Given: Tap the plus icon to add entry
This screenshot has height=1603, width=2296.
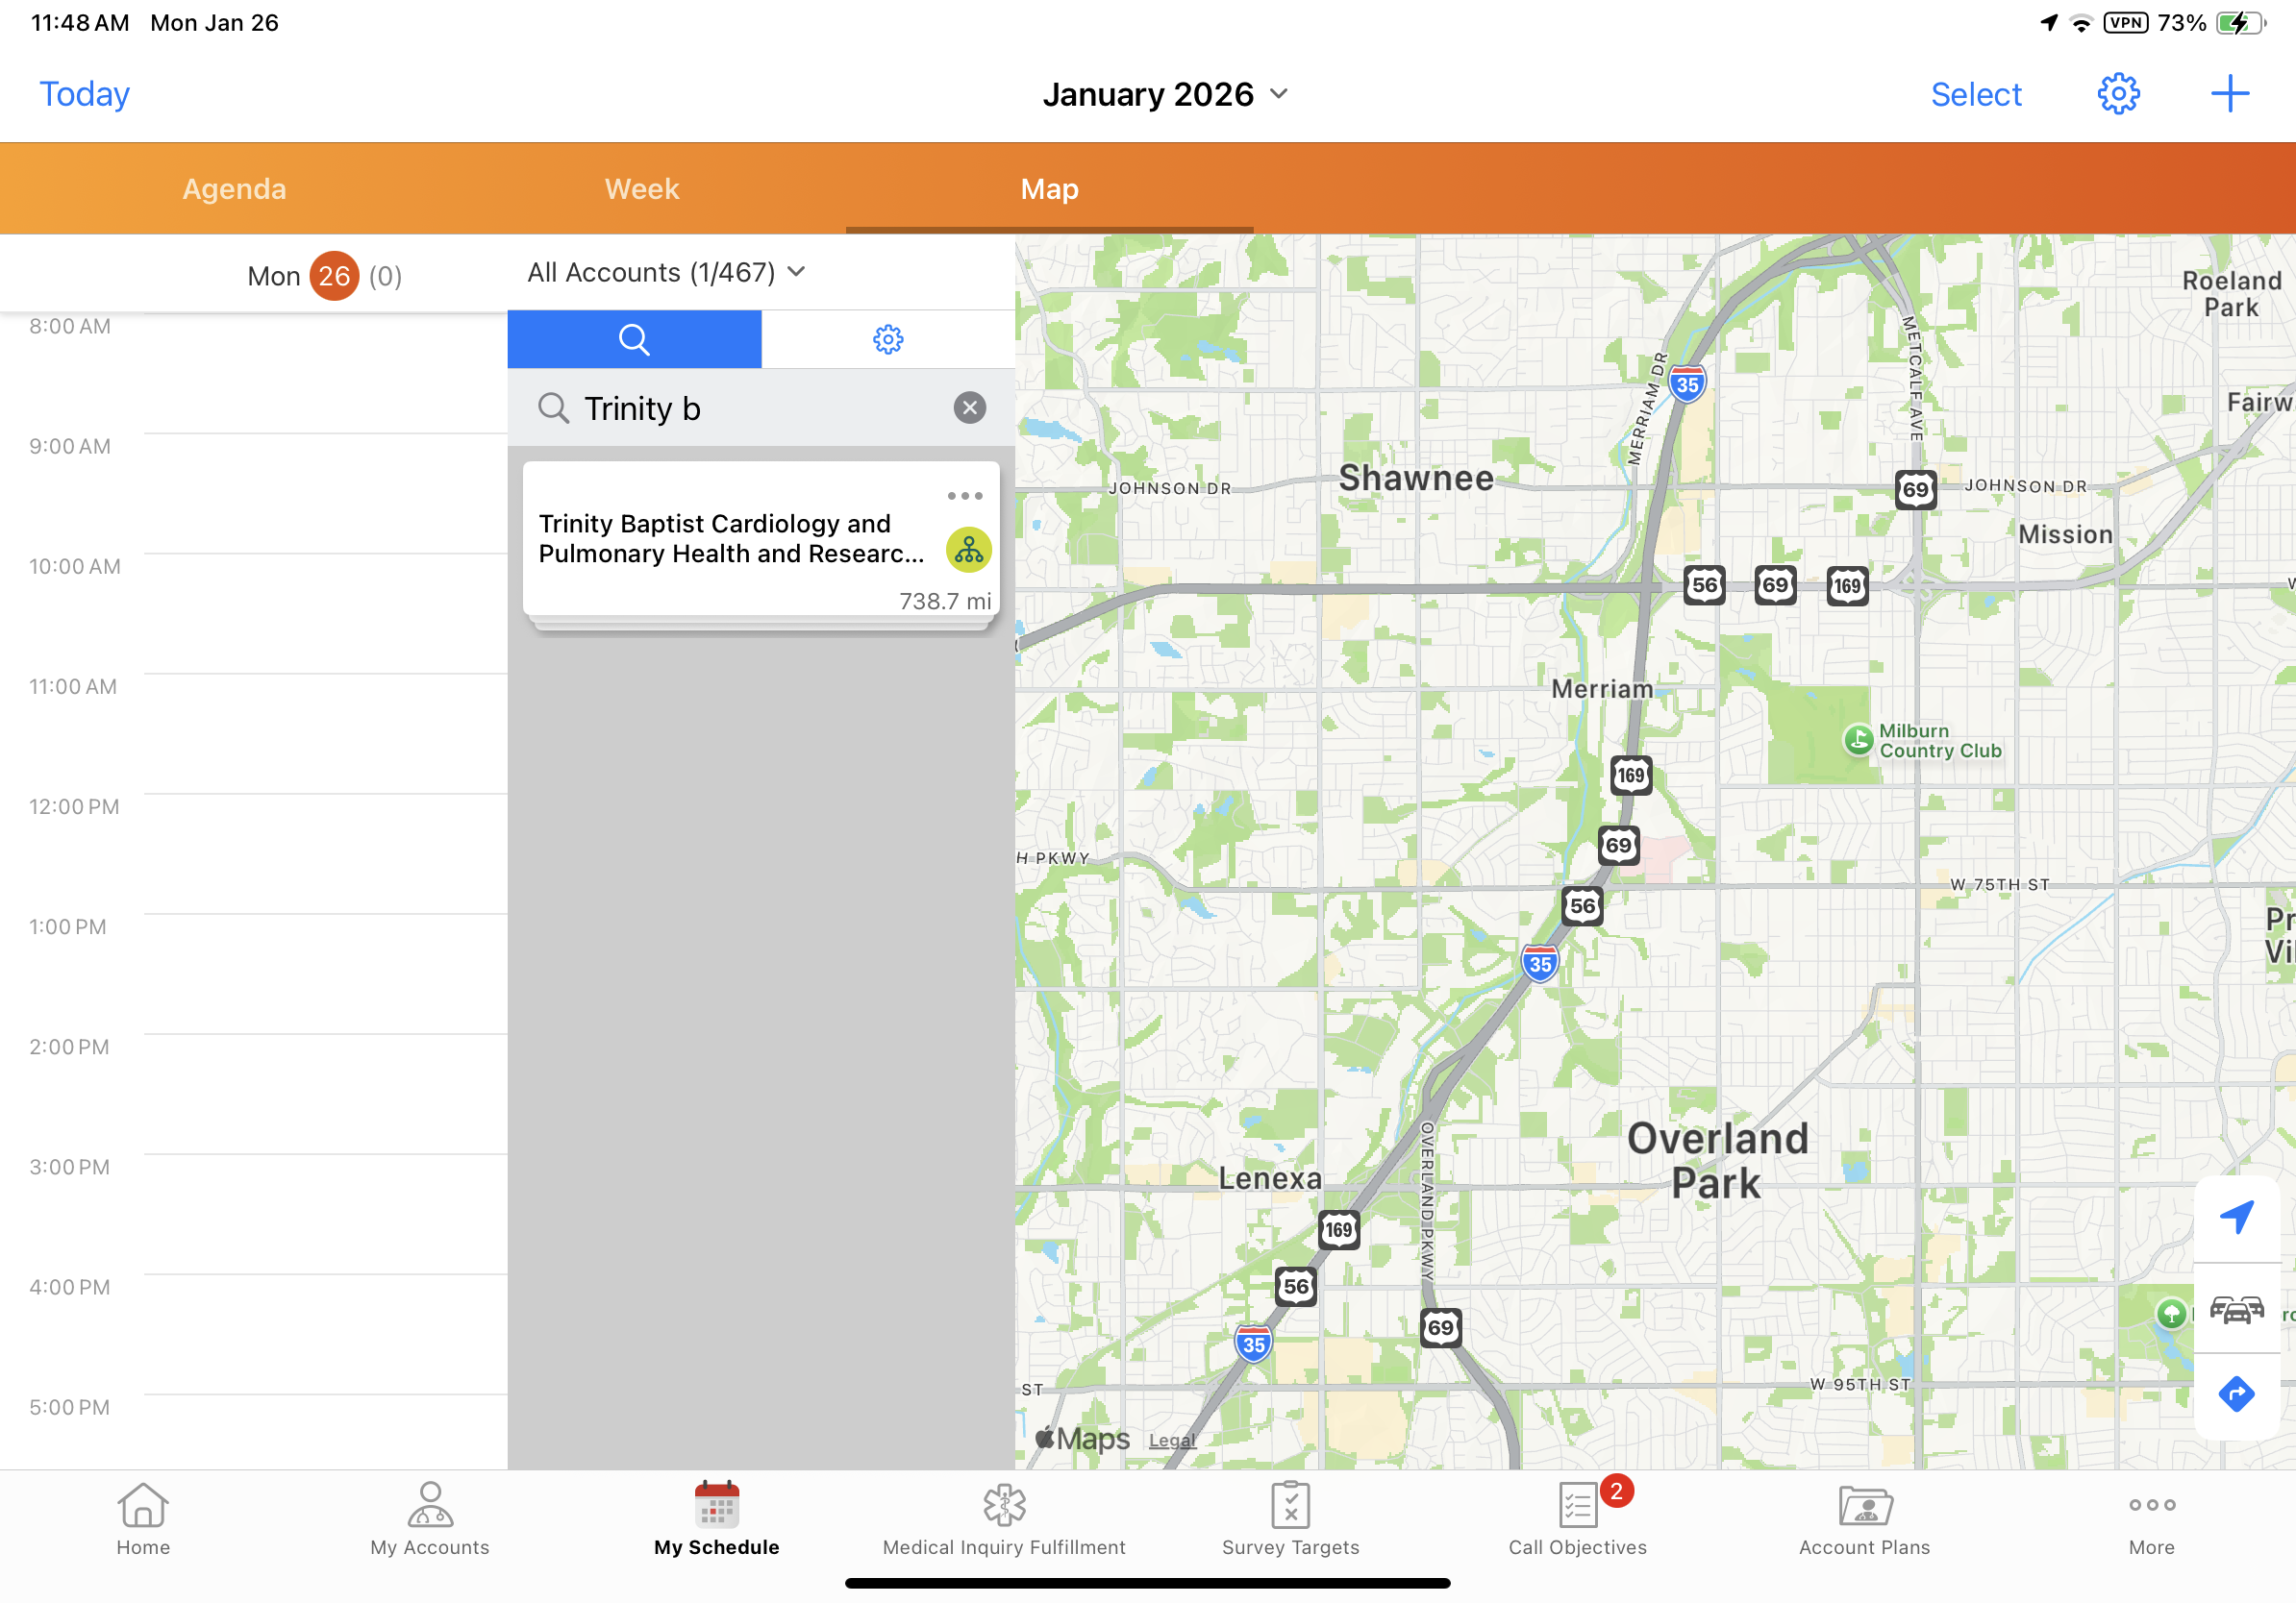Looking at the screenshot, I should pyautogui.click(x=2229, y=94).
